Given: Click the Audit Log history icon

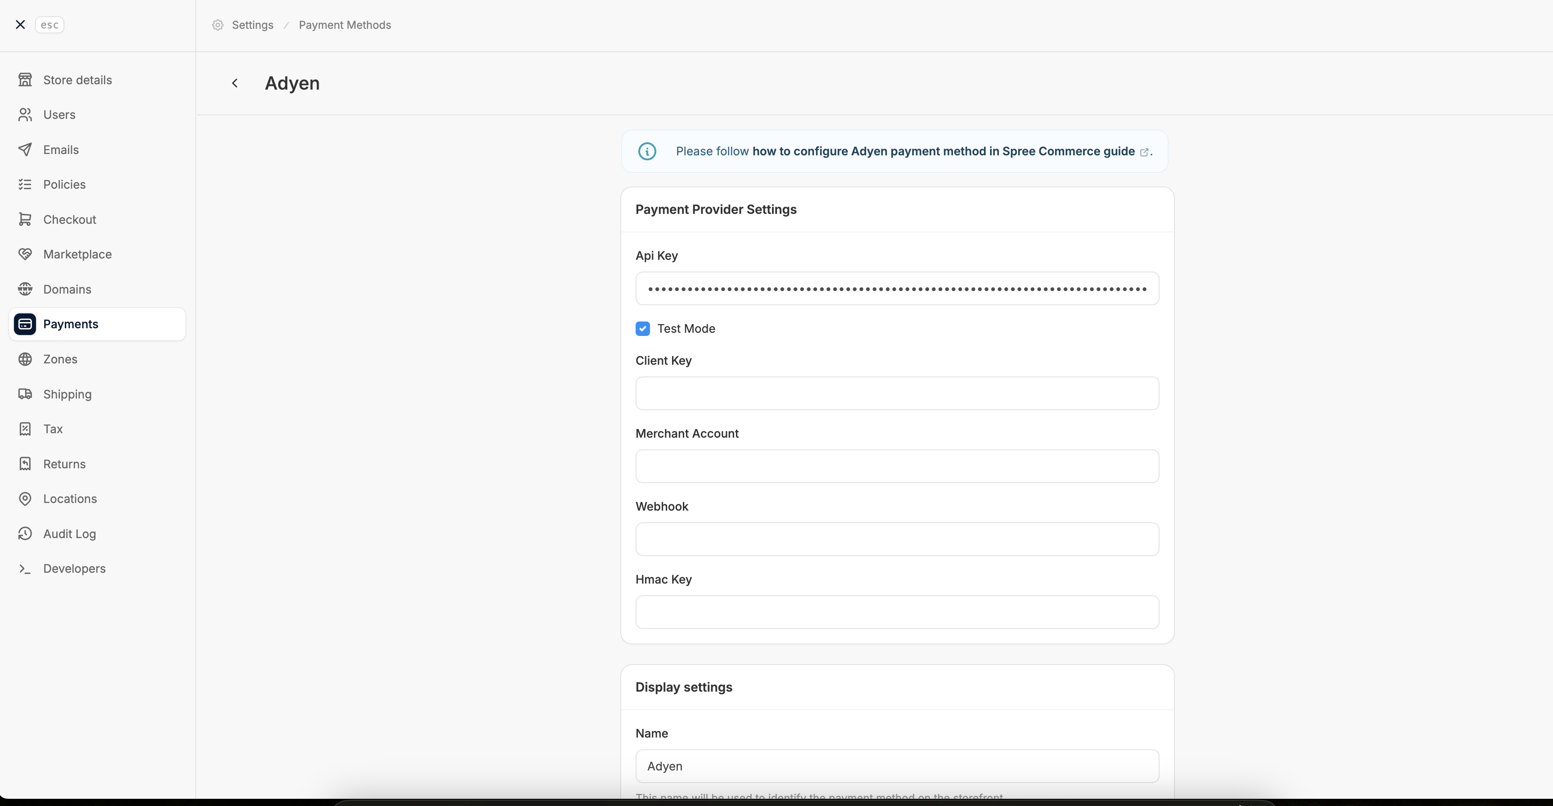Looking at the screenshot, I should click(x=25, y=534).
